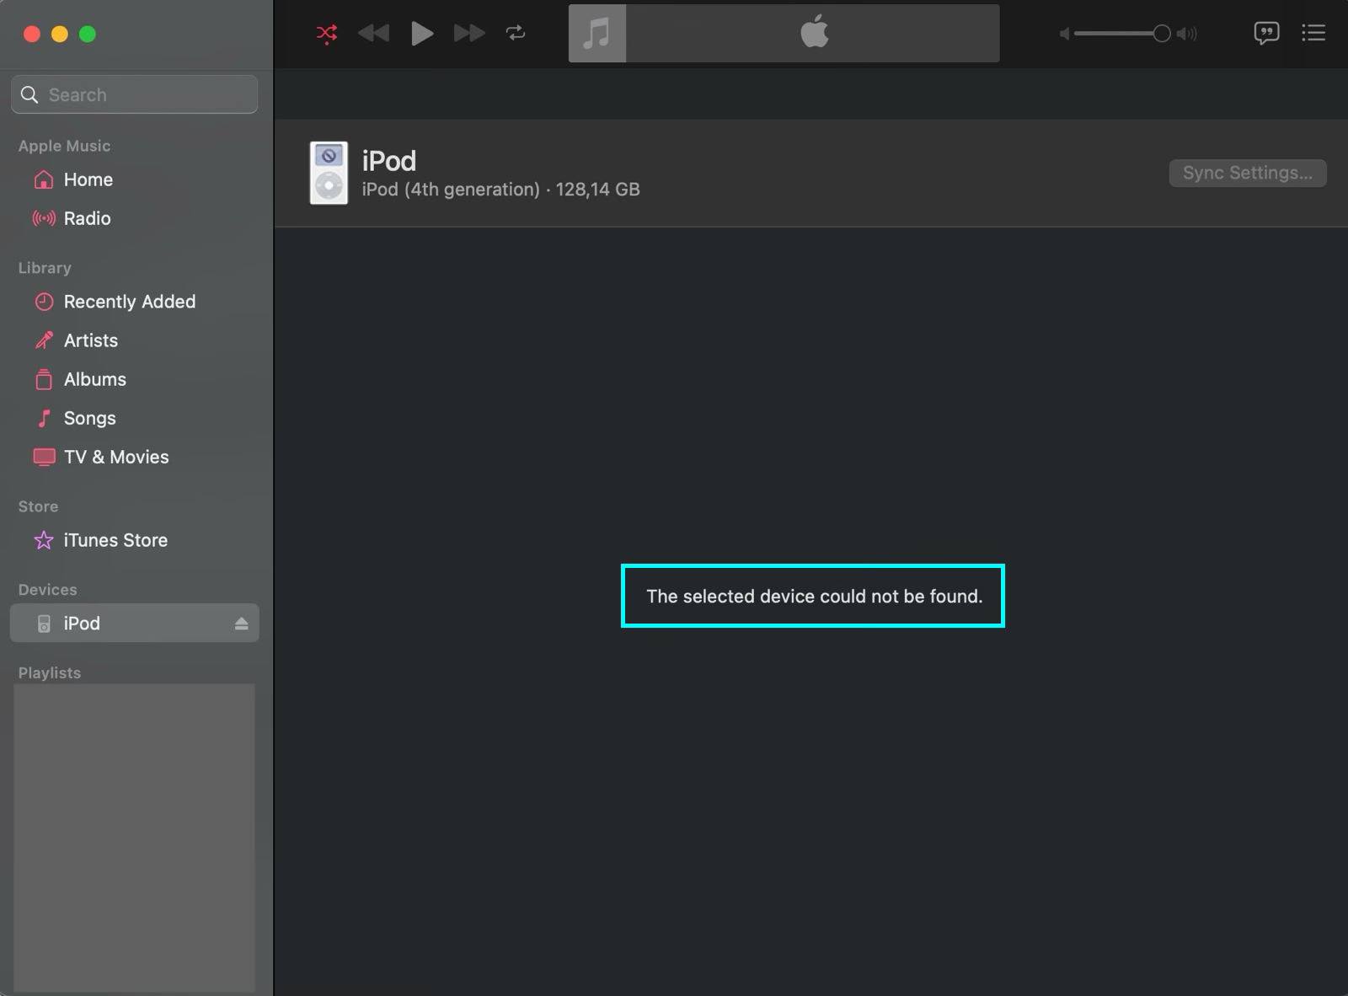
Task: Skip to previous track
Action: click(x=373, y=33)
